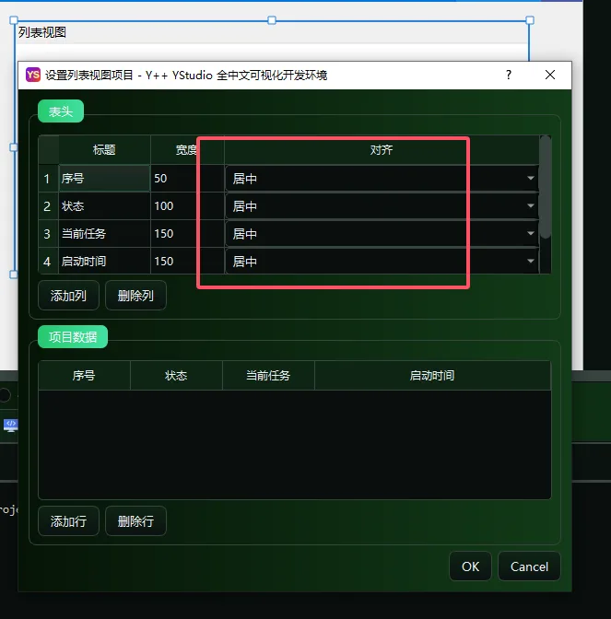Open alignment dropdown for 当前任务 row

click(x=382, y=234)
